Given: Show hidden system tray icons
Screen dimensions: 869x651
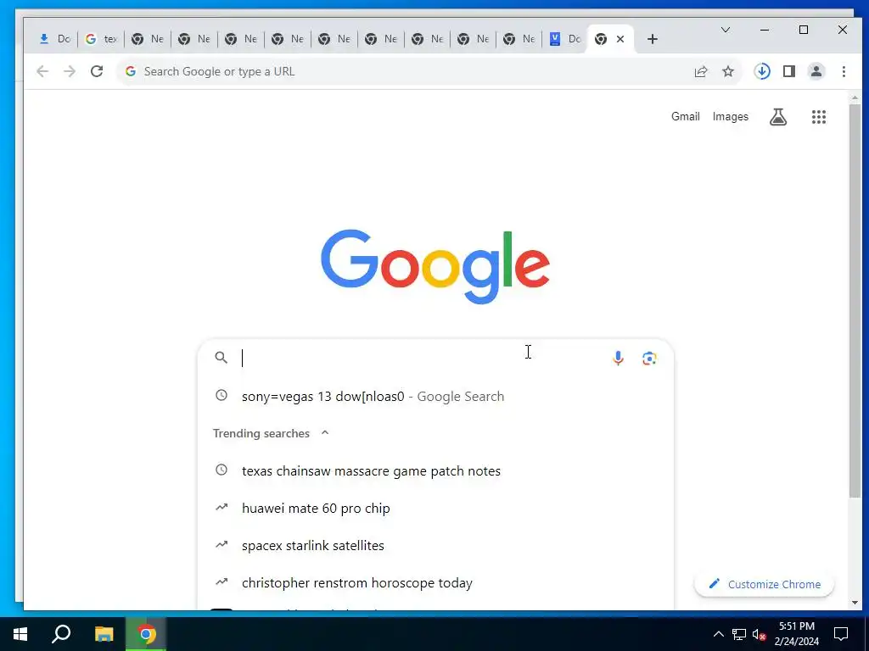Looking at the screenshot, I should click(718, 634).
